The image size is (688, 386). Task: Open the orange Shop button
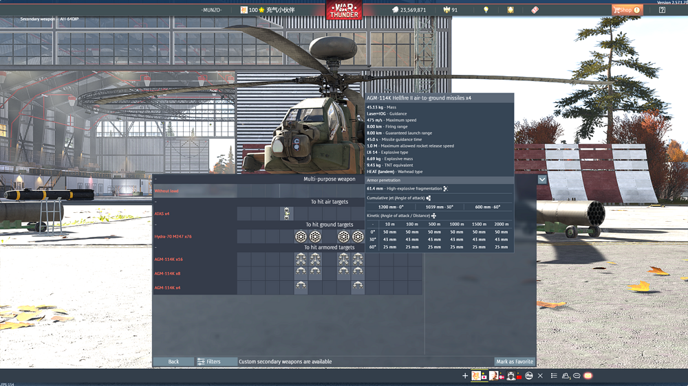[627, 10]
